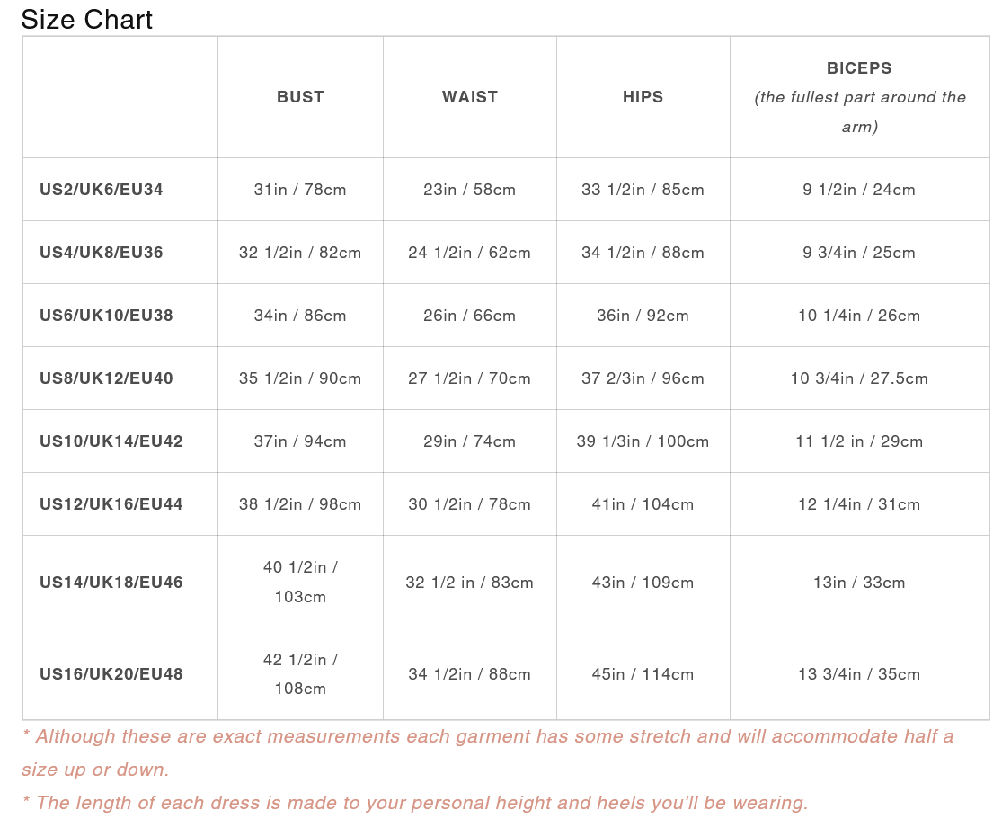
Task: Click the US8/UK12/EU40 row label
Action: coord(106,378)
